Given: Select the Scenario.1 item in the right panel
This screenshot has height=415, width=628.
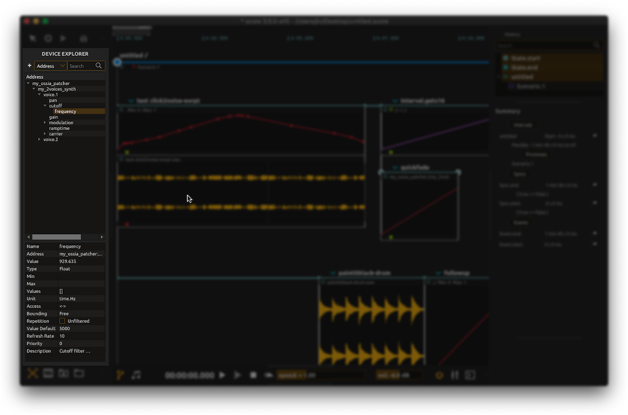Looking at the screenshot, I should pyautogui.click(x=530, y=86).
